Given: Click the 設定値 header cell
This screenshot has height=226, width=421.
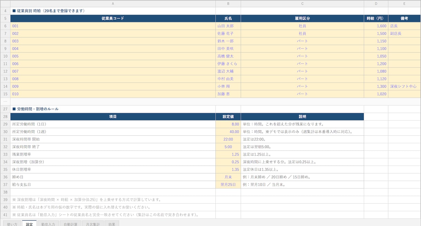Looking at the screenshot, I should [x=228, y=117].
